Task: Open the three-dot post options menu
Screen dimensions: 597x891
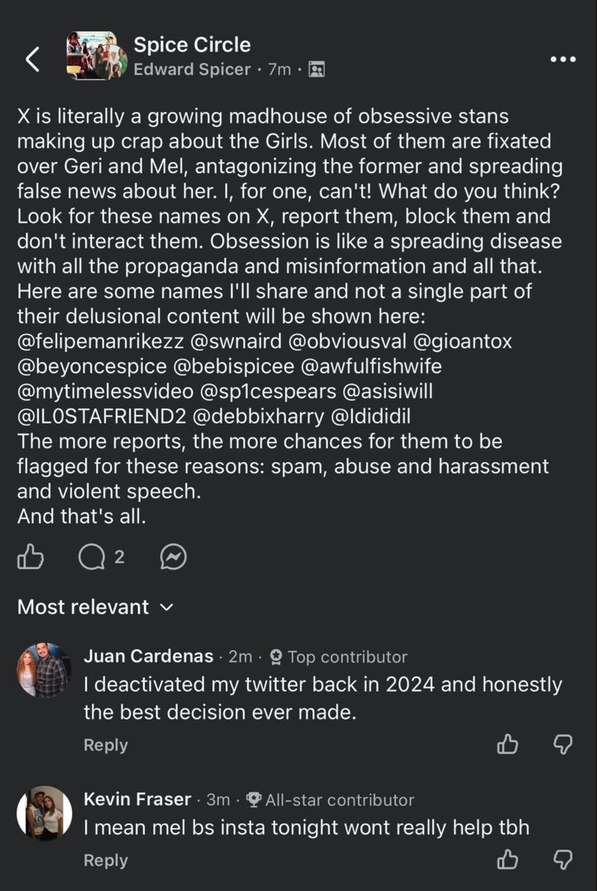Action: pos(563,59)
